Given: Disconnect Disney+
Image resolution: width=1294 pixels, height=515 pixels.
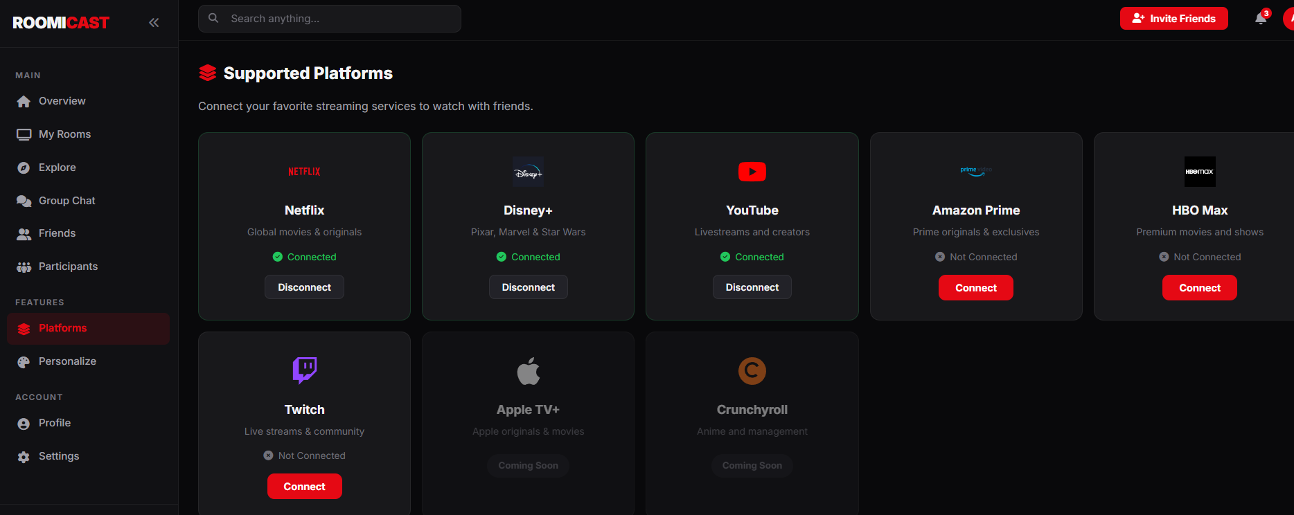Looking at the screenshot, I should [x=529, y=287].
